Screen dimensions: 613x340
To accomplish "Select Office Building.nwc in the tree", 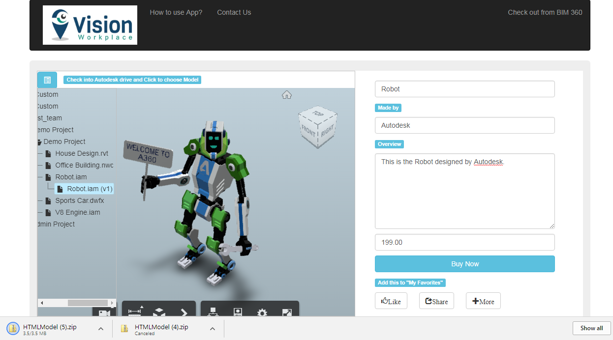I will point(84,165).
